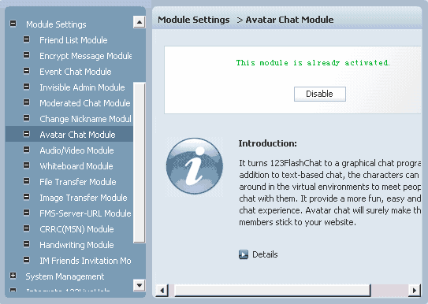Click the 'This module is already activated' message

click(313, 63)
